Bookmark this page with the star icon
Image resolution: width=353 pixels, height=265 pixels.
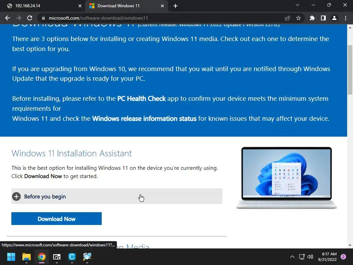(x=299, y=18)
